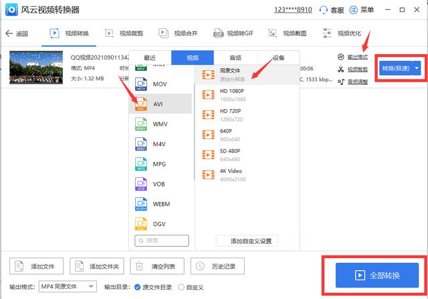Select the 设备 format tab
The image size is (428, 299).
point(278,58)
